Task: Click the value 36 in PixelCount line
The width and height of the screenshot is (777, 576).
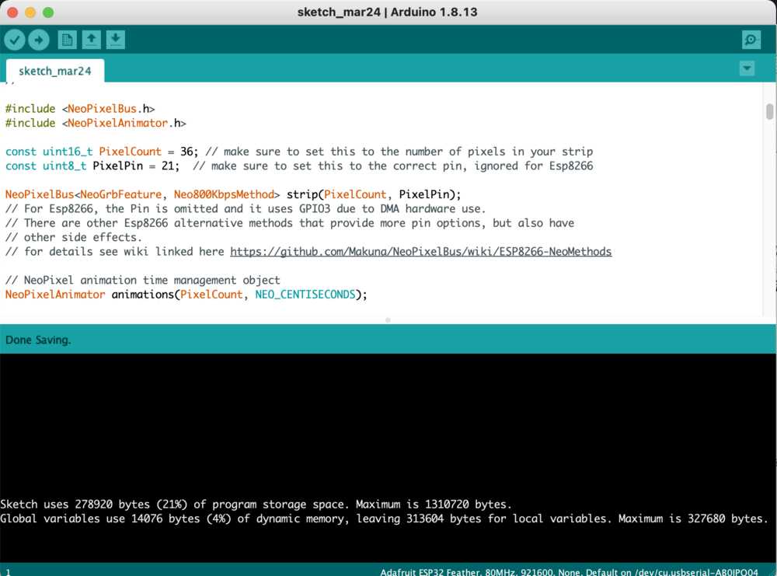Action: 186,151
